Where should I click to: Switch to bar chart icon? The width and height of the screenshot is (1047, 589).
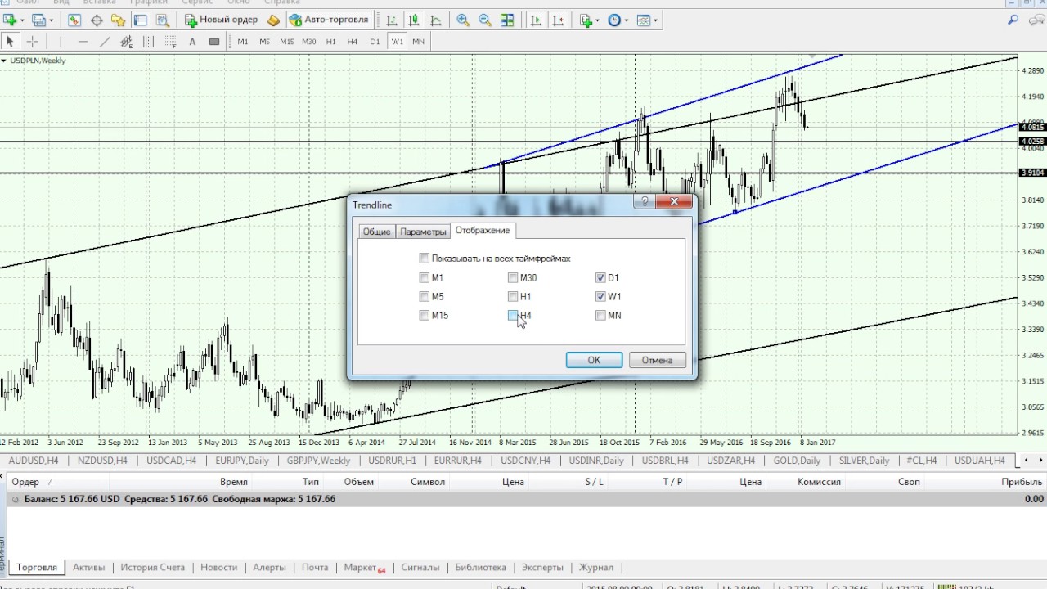392,20
